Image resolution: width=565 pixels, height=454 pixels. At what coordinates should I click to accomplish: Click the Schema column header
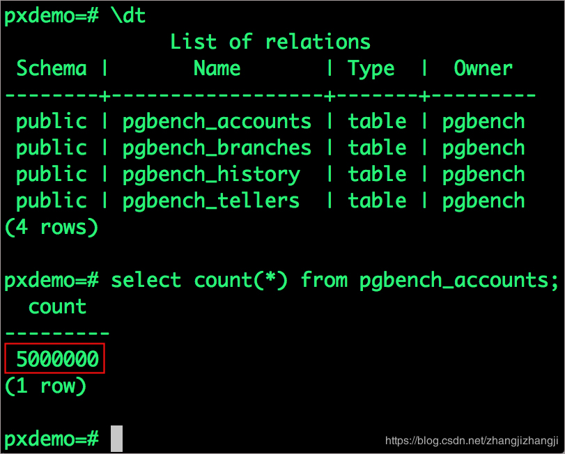pos(52,68)
